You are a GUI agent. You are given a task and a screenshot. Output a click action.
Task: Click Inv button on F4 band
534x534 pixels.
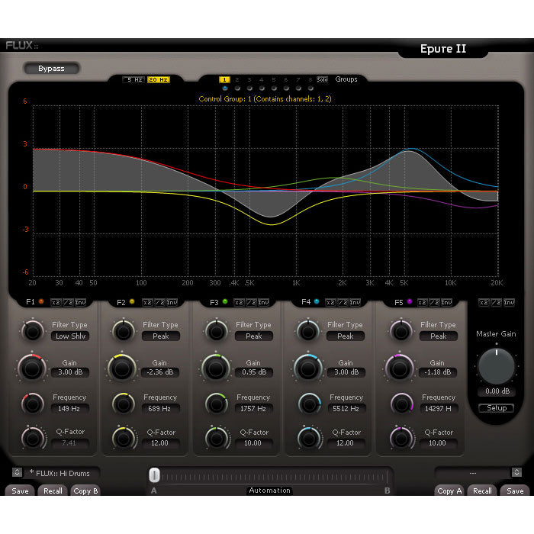click(355, 302)
